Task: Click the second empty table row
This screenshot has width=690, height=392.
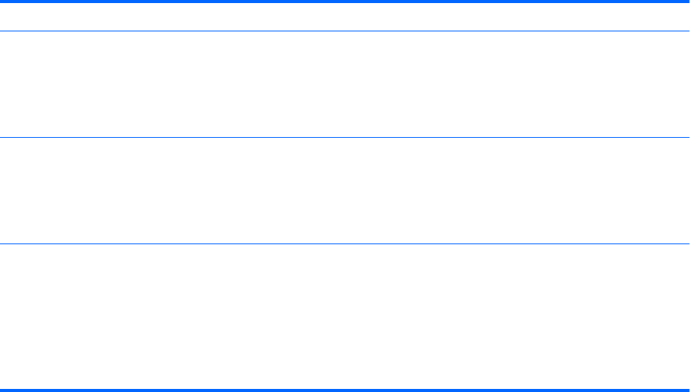Action: pyautogui.click(x=345, y=191)
